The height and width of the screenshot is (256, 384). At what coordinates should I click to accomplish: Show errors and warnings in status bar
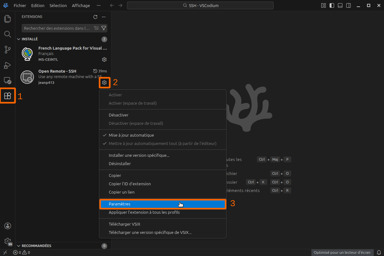click(21, 252)
